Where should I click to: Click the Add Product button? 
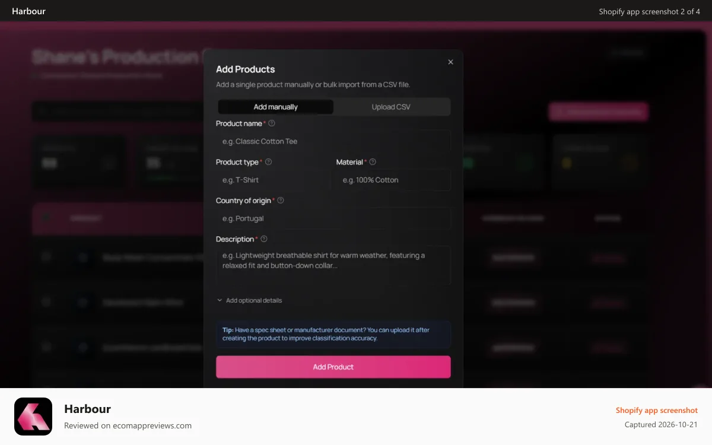pos(333,367)
